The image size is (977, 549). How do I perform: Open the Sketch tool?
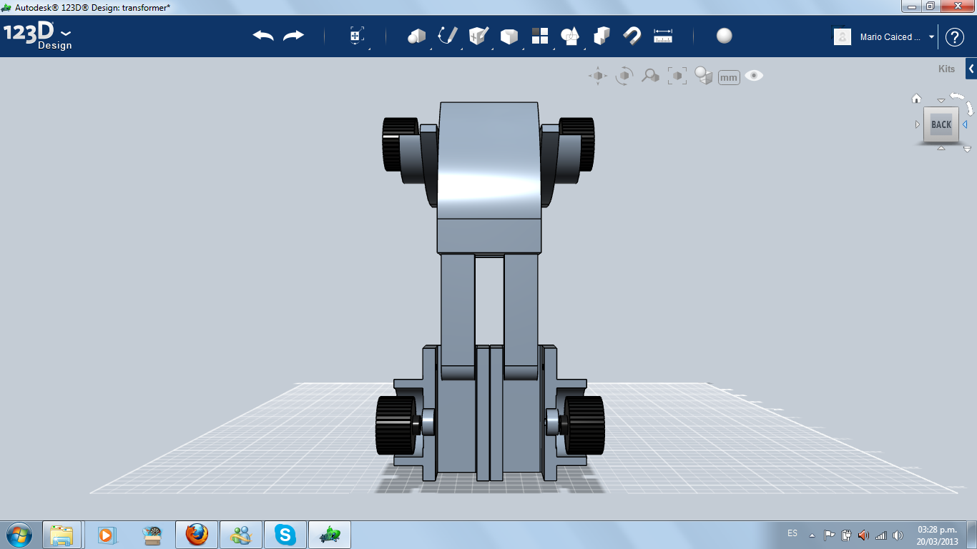448,36
